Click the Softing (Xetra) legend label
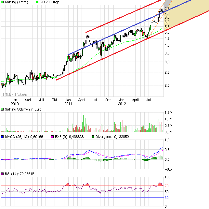 point(17,2)
